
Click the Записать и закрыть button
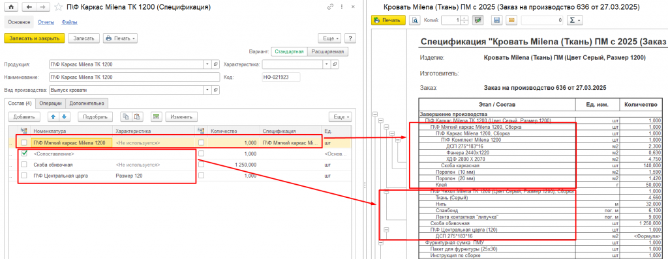click(x=34, y=38)
